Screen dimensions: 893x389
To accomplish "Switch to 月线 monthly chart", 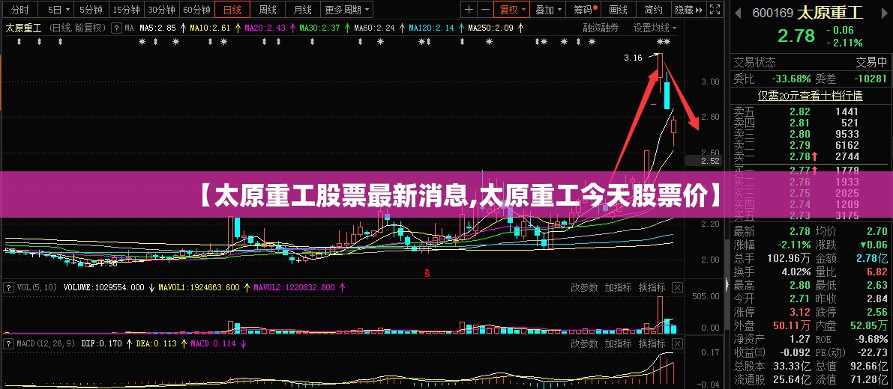I will click(302, 10).
